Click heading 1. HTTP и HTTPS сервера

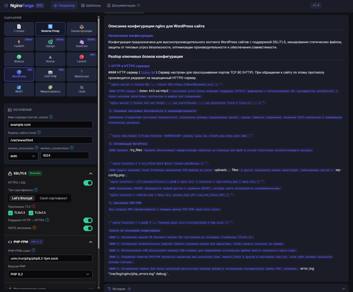click(129, 66)
